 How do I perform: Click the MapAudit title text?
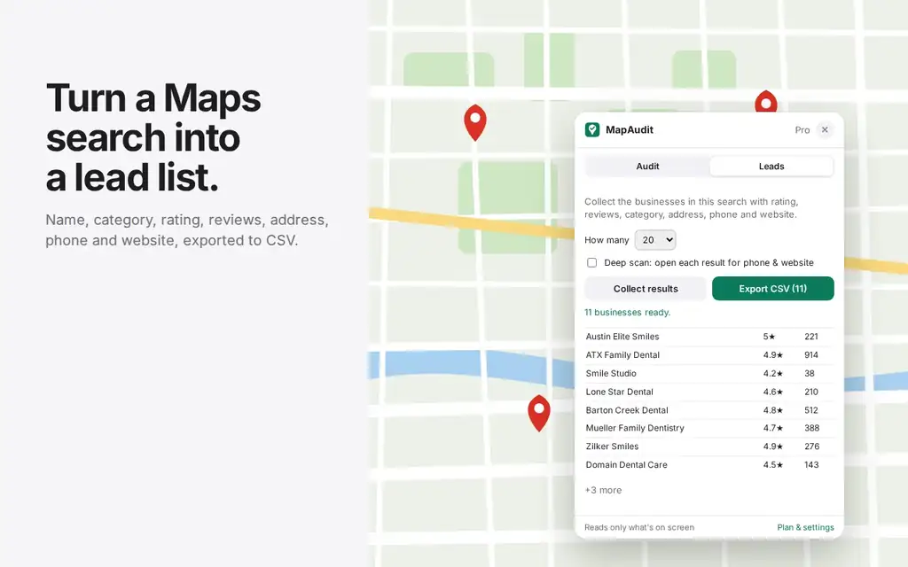pos(629,129)
